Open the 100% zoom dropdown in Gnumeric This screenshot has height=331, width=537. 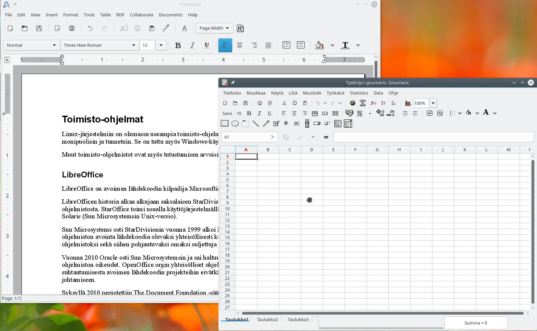click(x=433, y=103)
